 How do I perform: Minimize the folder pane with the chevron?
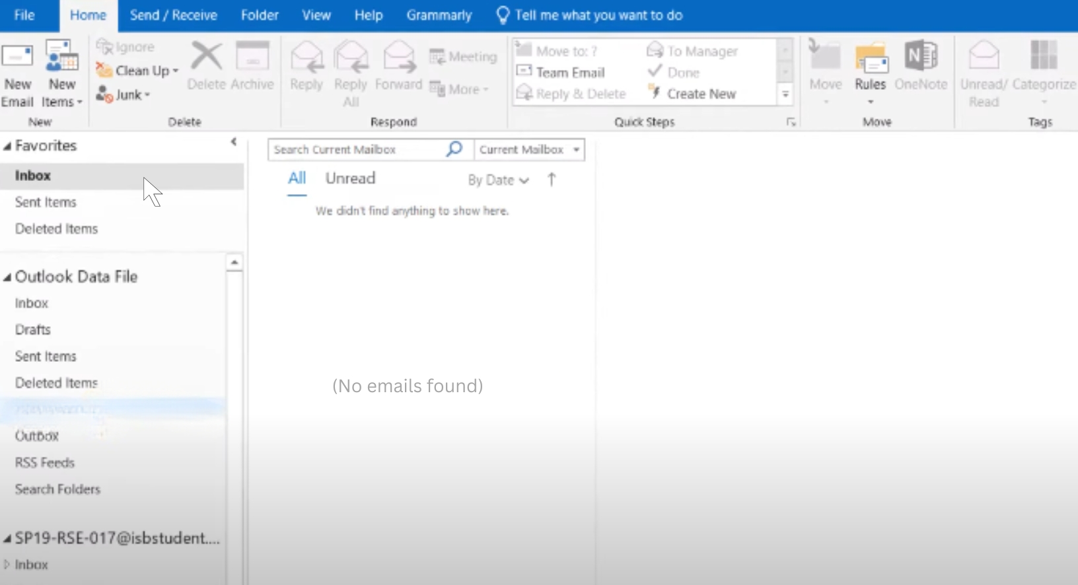(233, 142)
